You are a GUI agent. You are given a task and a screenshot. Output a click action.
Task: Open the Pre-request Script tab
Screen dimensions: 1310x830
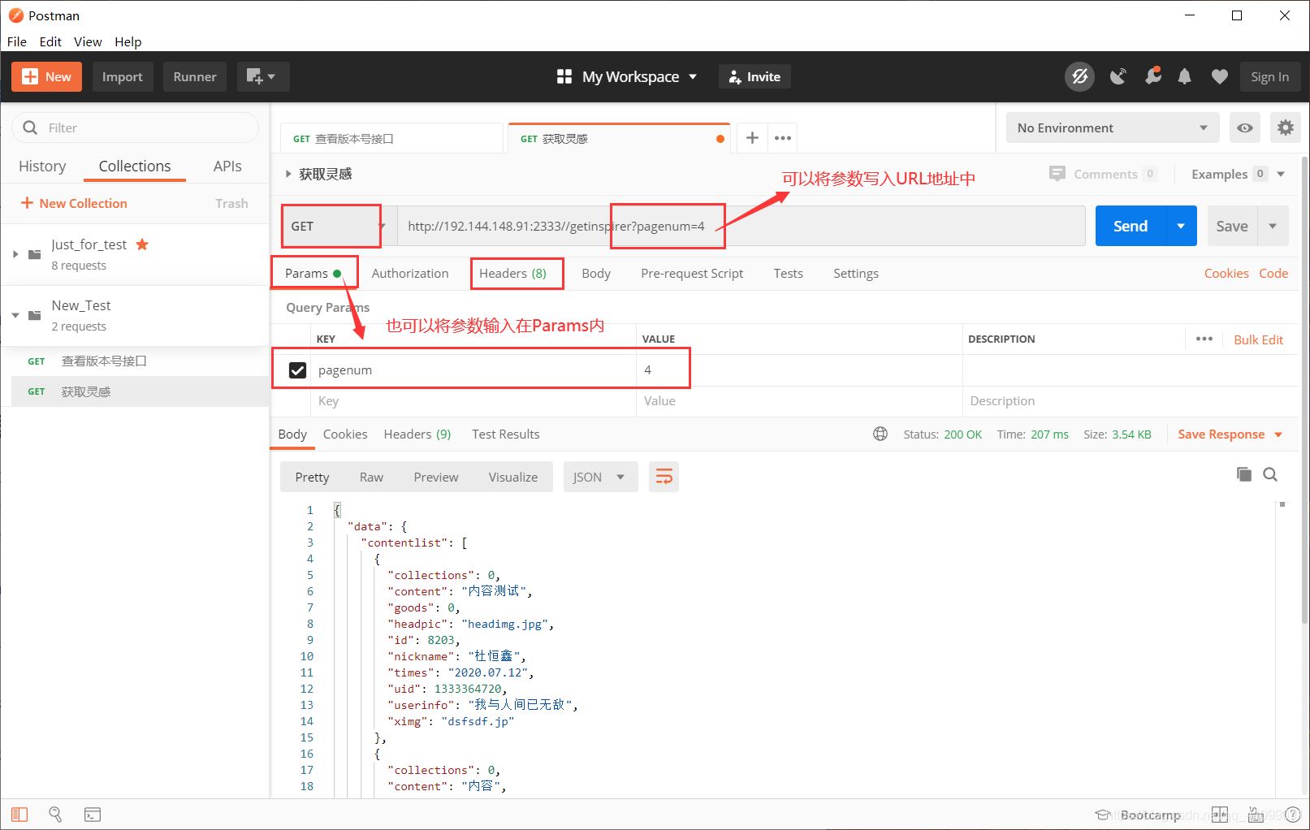692,273
